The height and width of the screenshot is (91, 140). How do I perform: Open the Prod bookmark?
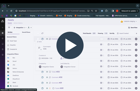pyautogui.click(x=59, y=16)
